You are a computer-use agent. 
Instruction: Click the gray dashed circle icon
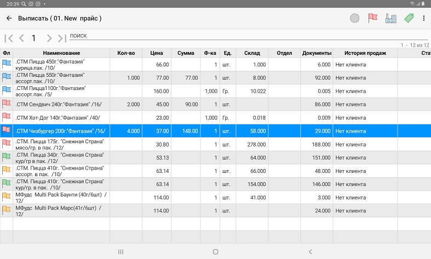tap(355, 18)
